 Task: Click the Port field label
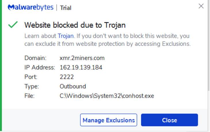click(31, 77)
